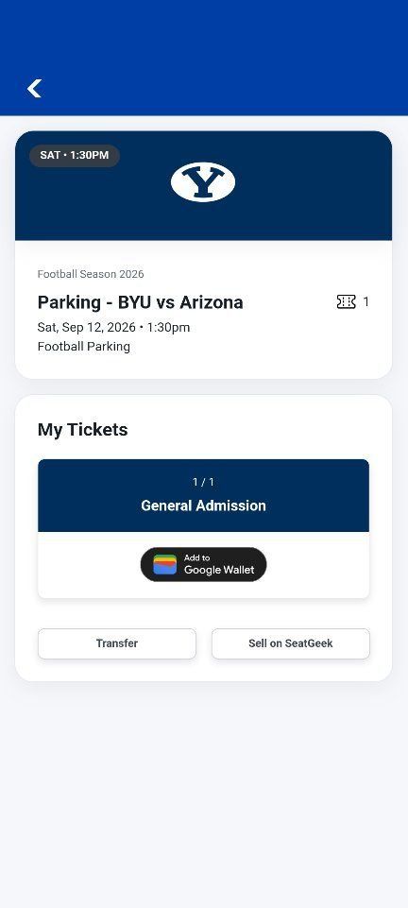408x908 pixels.
Task: Click the ticket quantity number 1
Action: tap(365, 301)
